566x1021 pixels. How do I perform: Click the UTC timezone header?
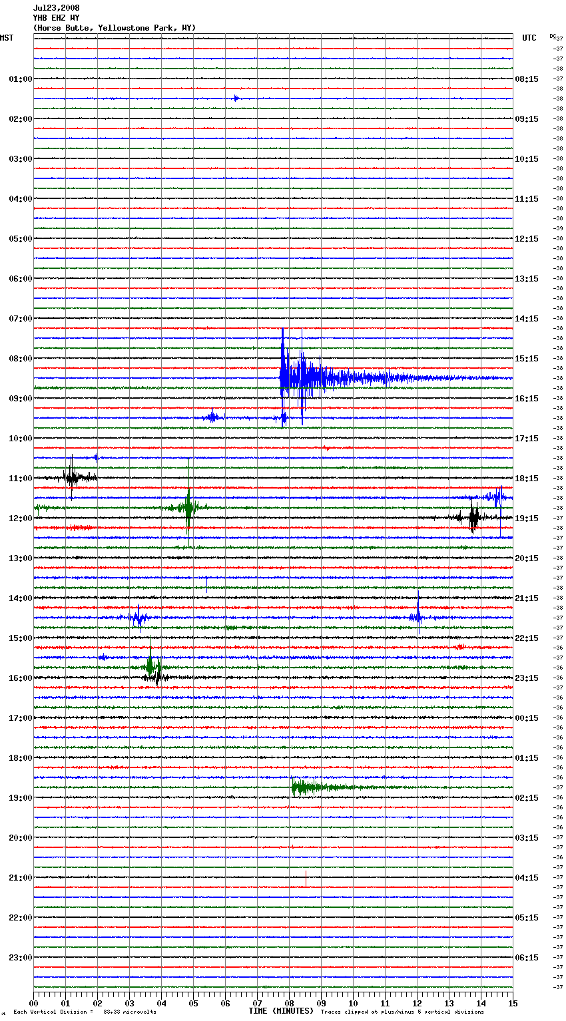coord(529,38)
